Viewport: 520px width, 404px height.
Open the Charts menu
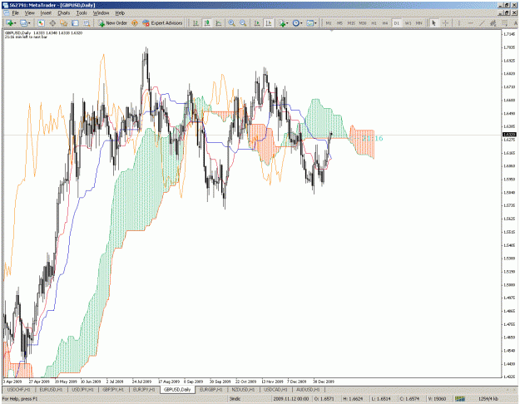[x=64, y=13]
